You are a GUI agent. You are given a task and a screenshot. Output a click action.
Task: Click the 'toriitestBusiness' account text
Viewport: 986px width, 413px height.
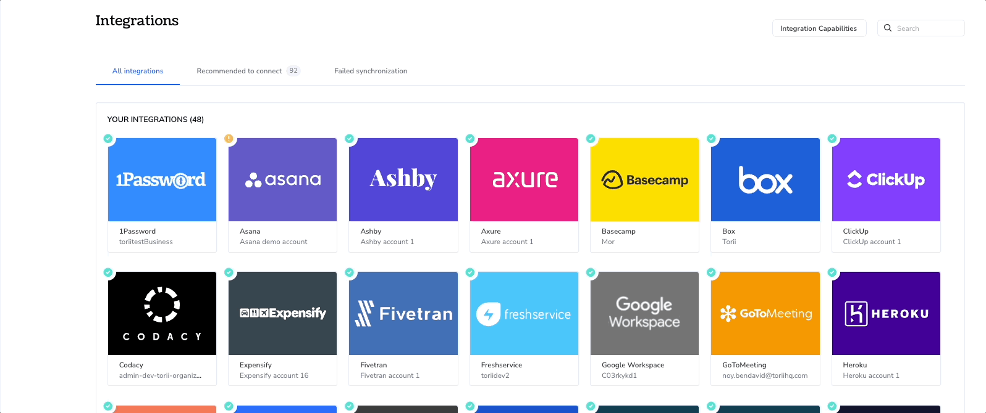[x=146, y=242]
